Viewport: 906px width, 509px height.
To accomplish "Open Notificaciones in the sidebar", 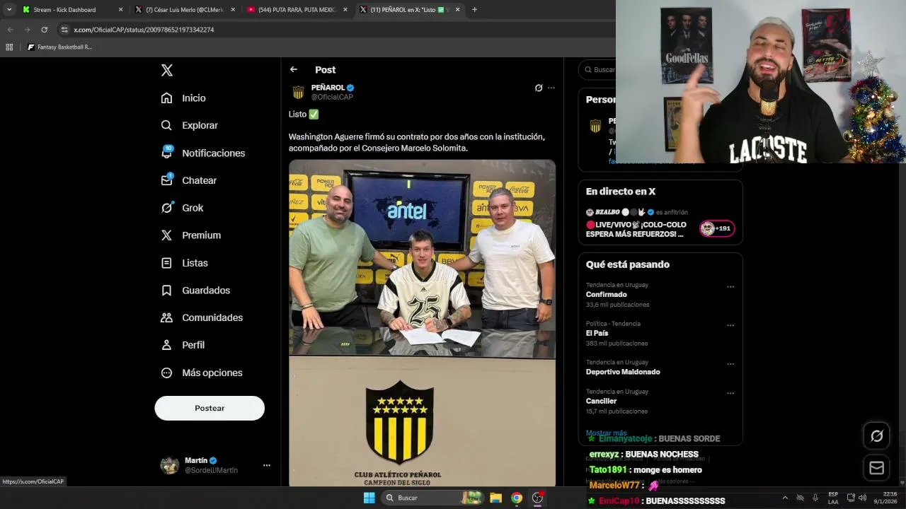I will click(202, 153).
